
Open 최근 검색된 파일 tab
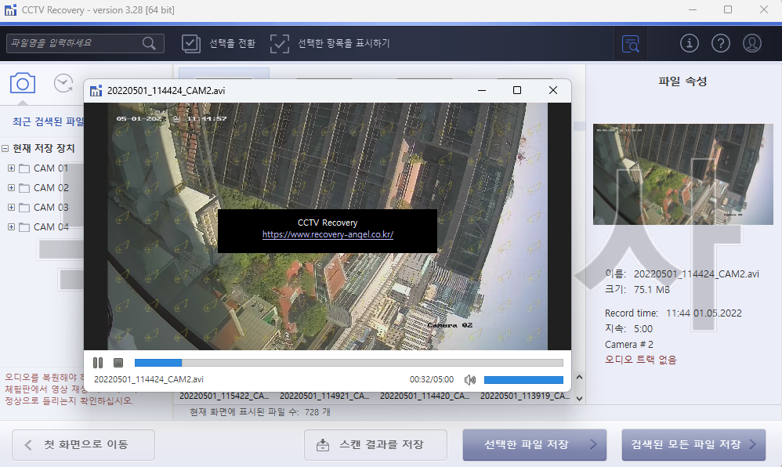48,121
